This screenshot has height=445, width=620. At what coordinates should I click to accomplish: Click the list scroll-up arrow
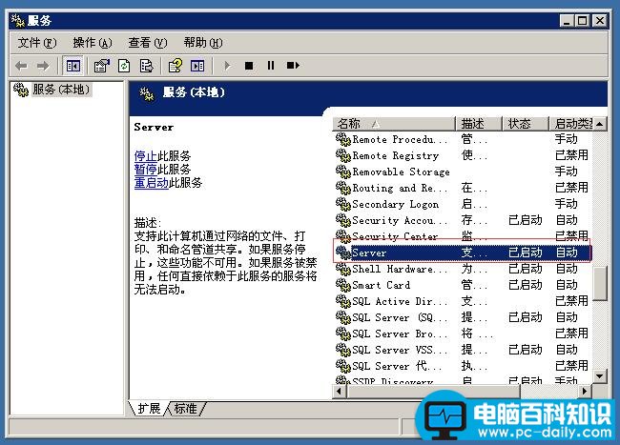point(599,124)
